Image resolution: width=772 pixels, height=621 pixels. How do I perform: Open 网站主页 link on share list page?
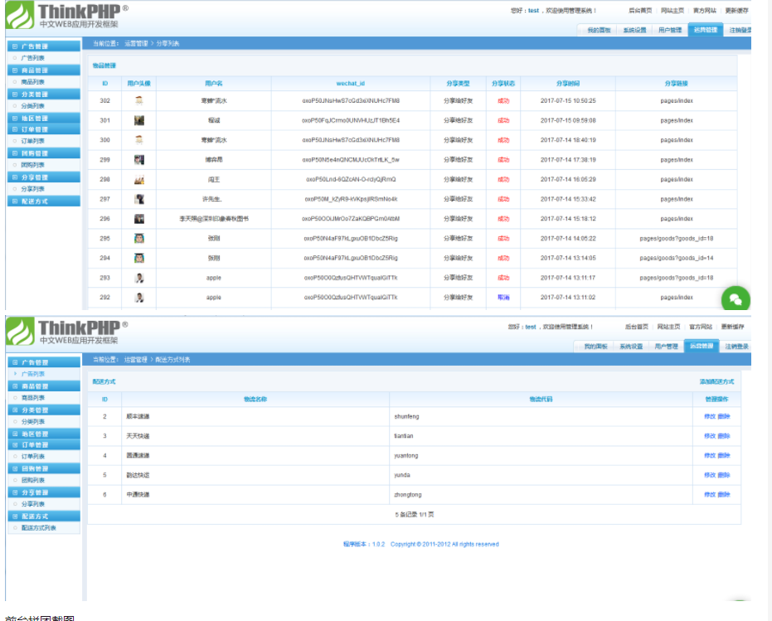tap(672, 10)
